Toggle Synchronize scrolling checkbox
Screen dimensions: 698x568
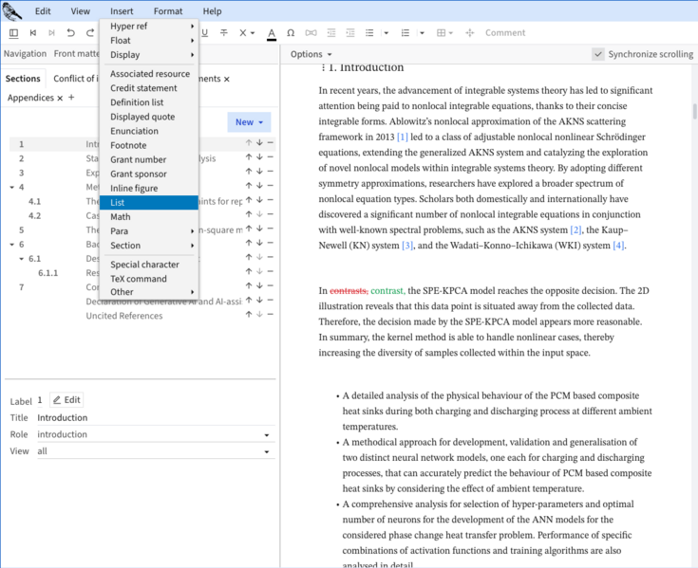pos(598,54)
